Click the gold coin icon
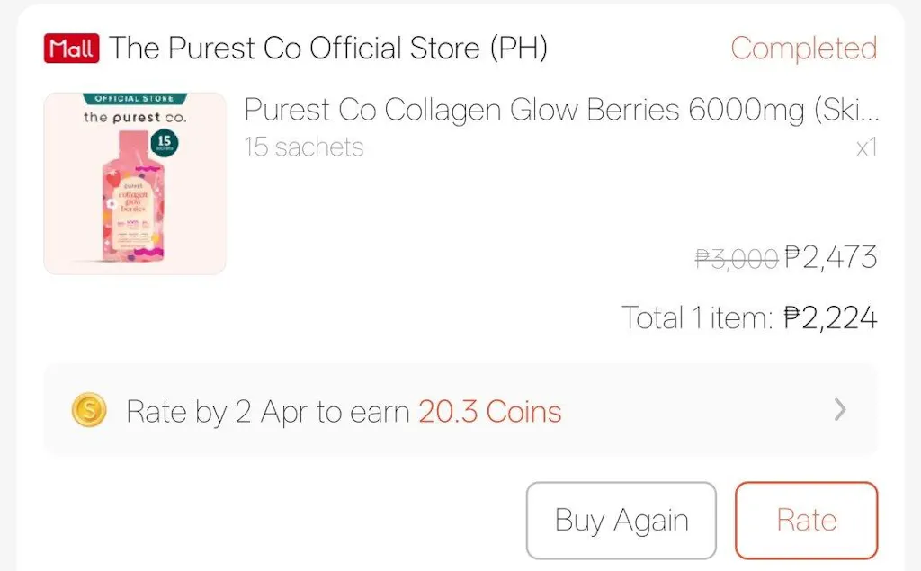Image resolution: width=921 pixels, height=571 pixels. (x=89, y=411)
